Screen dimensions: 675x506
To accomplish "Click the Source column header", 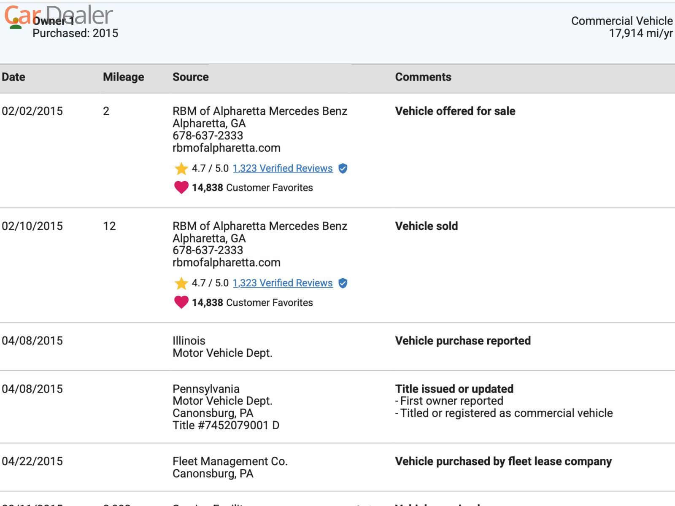I will (190, 77).
